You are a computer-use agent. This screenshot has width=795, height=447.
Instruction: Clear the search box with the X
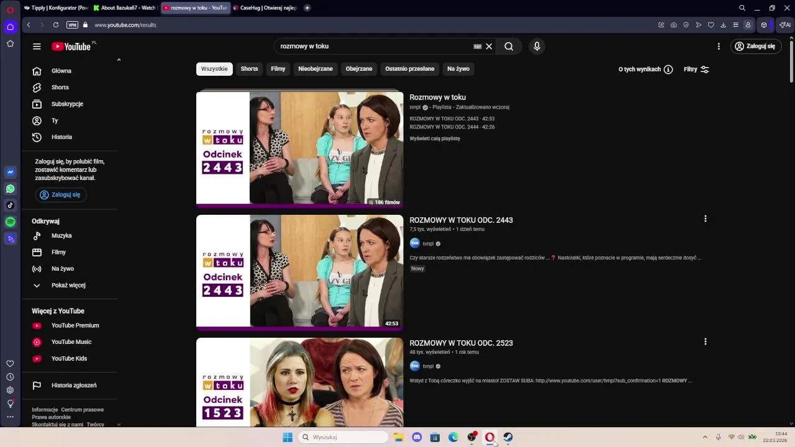click(x=489, y=47)
